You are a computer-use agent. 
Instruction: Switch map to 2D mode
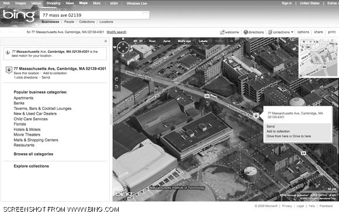136,41
